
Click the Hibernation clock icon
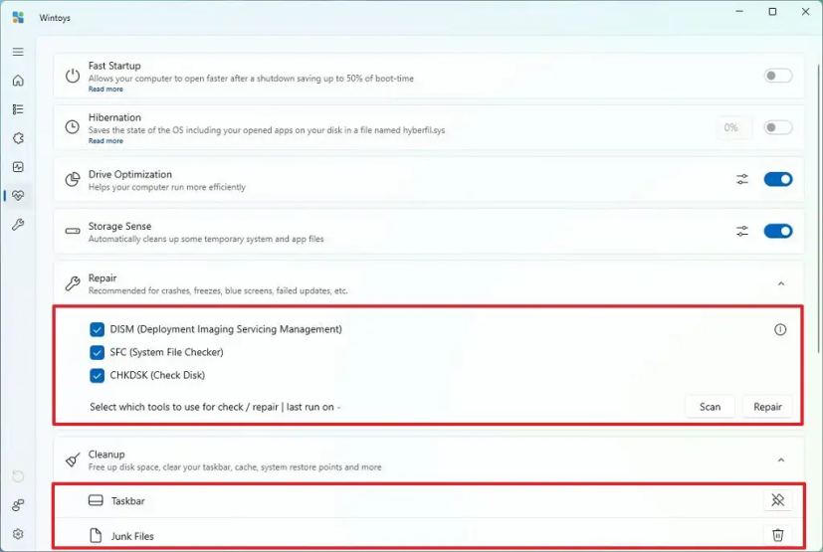tap(73, 127)
